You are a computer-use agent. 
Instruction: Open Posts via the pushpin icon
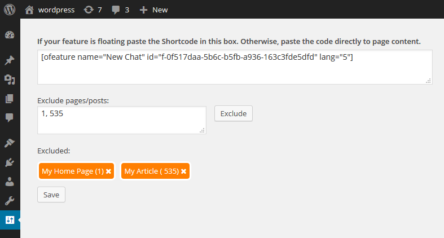point(10,60)
